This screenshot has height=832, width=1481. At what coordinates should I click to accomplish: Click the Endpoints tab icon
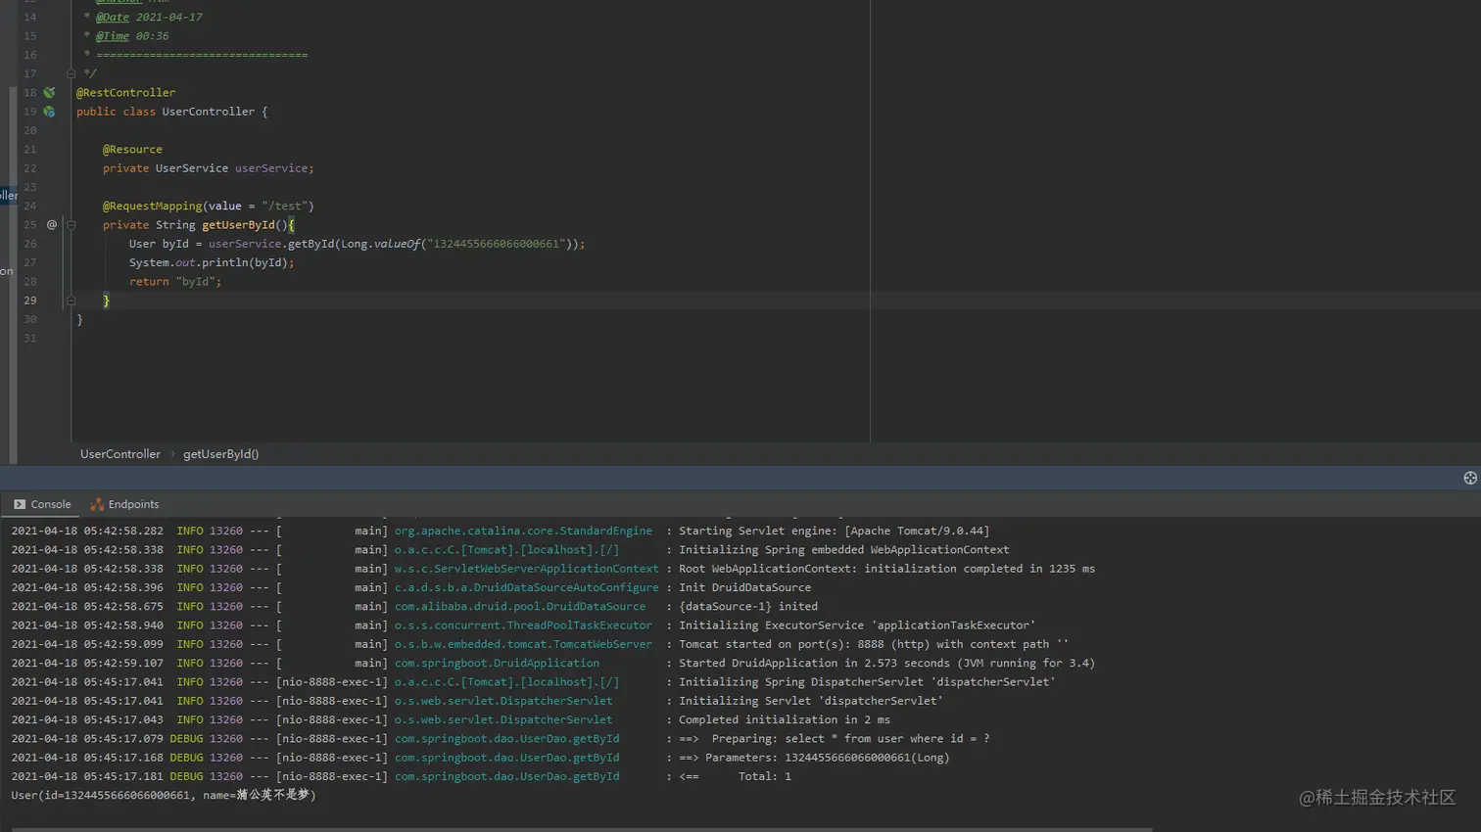(x=97, y=504)
